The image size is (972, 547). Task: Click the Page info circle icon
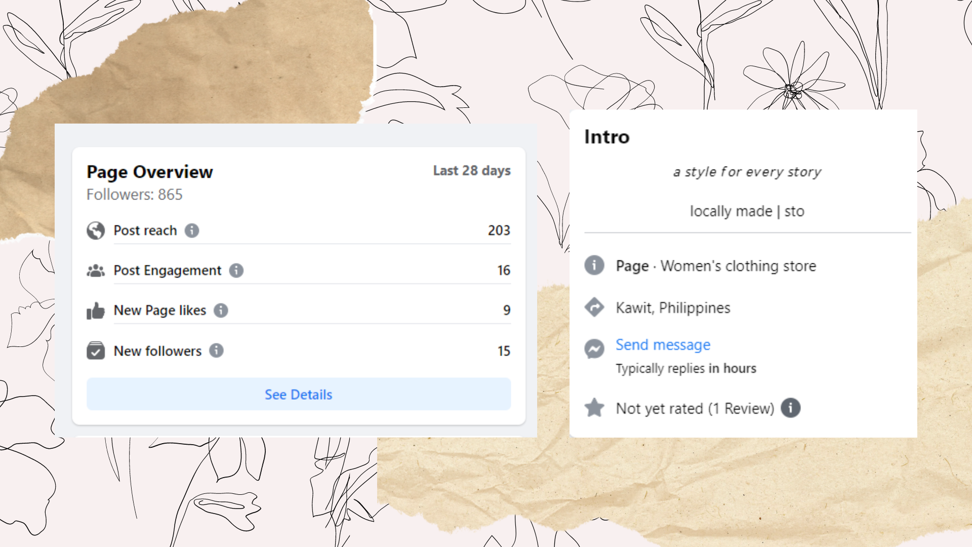pos(594,265)
